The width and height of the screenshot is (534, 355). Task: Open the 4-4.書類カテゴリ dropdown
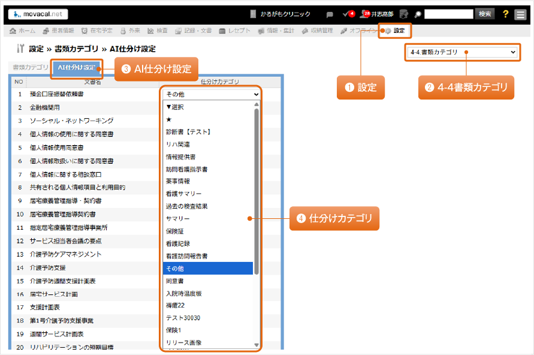(461, 52)
